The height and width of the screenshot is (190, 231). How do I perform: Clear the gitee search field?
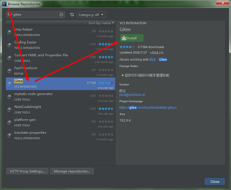(61, 15)
